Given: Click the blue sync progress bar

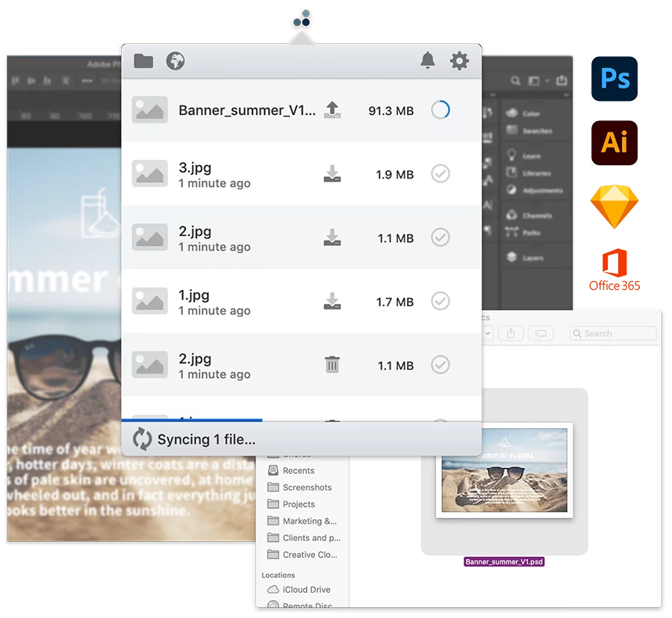Looking at the screenshot, I should point(192,420).
